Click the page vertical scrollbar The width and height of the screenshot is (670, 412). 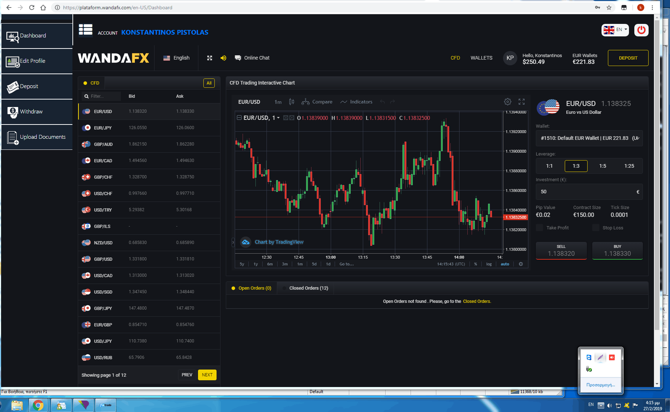coord(657,178)
